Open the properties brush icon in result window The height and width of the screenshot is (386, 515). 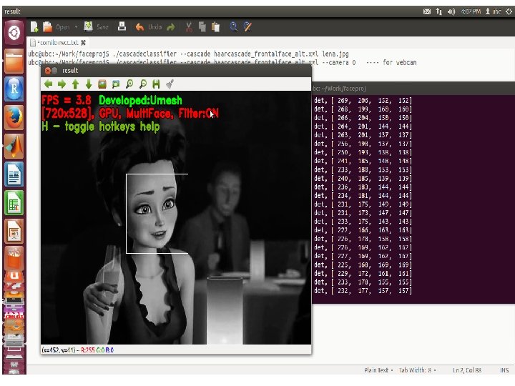coord(170,84)
